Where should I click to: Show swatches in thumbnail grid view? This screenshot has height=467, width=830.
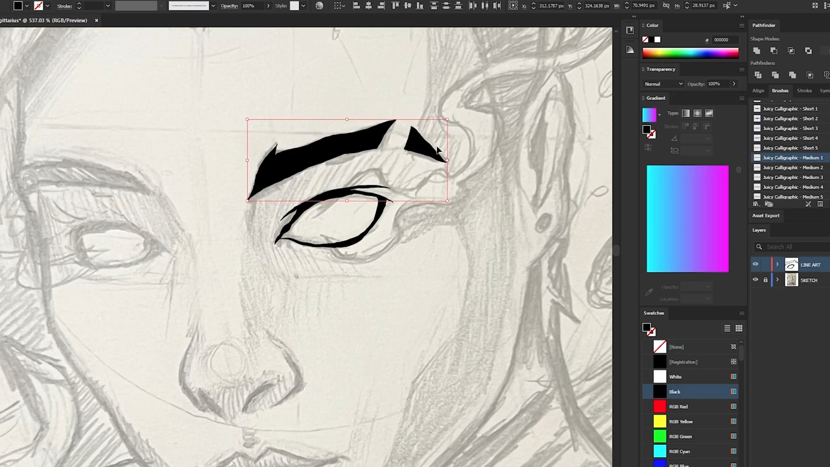pyautogui.click(x=739, y=329)
